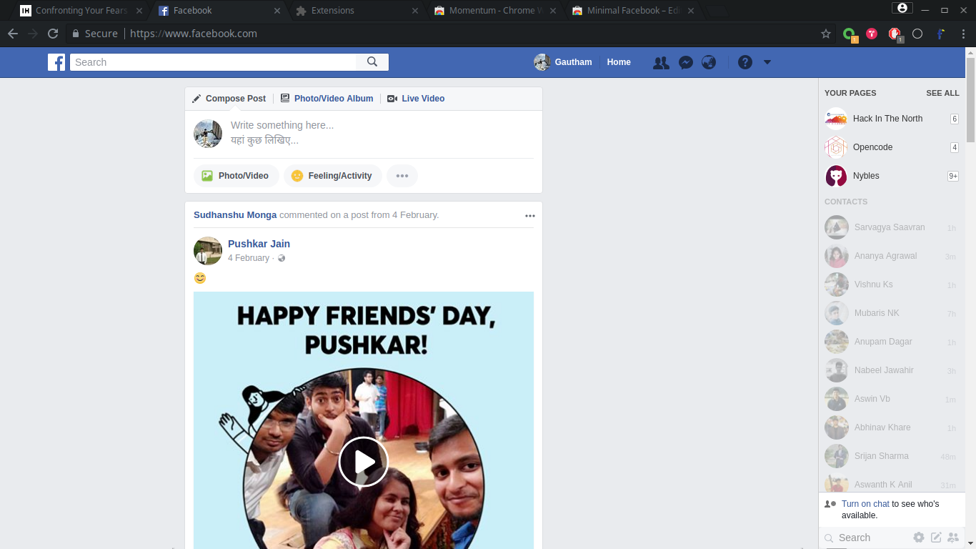Click the Facebook search field
Image resolution: width=976 pixels, height=549 pixels.
point(213,62)
